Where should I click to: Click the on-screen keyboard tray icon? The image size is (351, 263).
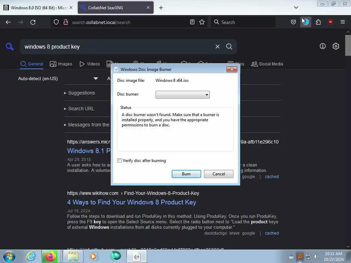(x=291, y=257)
